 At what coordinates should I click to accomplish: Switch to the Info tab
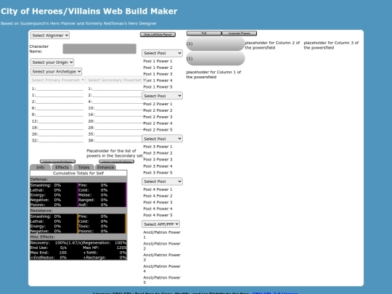[40, 167]
